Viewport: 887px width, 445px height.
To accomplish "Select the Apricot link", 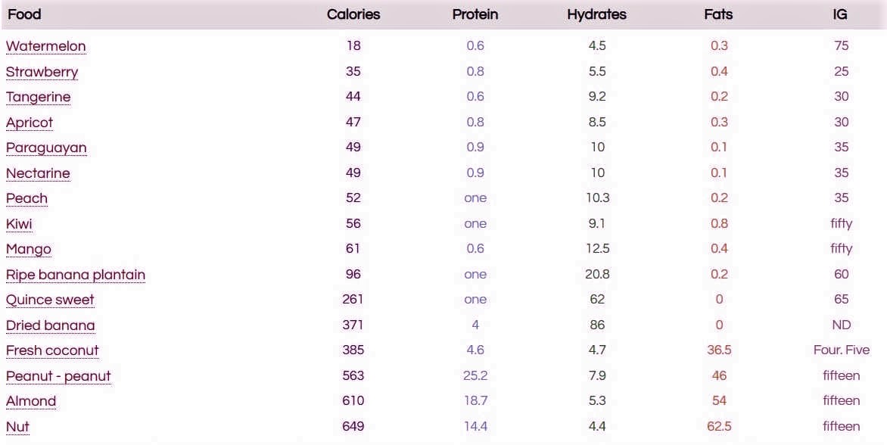I will pos(30,122).
